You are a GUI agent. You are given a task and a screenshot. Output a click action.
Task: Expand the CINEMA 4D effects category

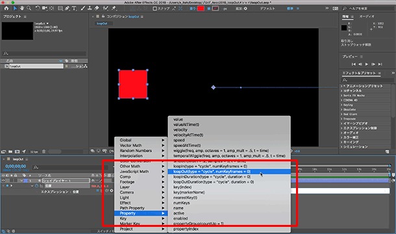[x=341, y=100]
